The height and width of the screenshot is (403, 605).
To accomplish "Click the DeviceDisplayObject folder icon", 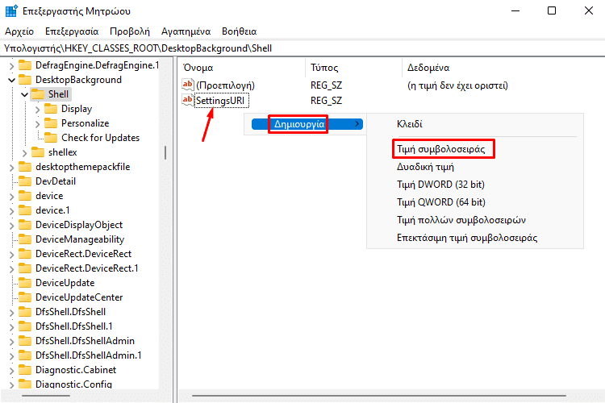I will (x=25, y=225).
